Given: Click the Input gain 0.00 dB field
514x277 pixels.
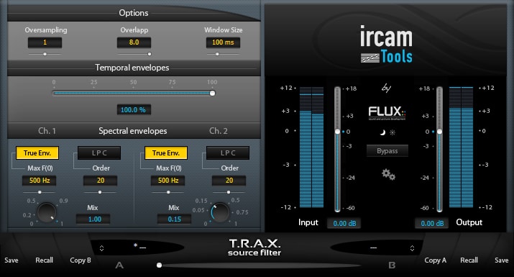Looking at the screenshot, I should pos(344,224).
